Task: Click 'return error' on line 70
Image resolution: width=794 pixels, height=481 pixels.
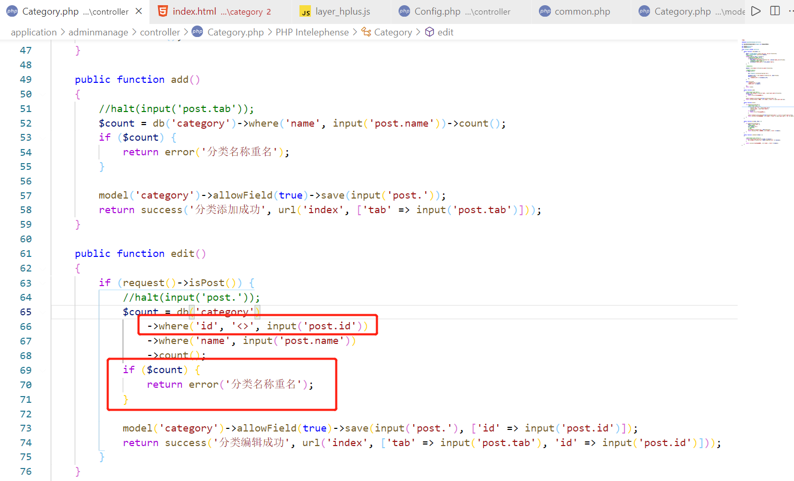Action: point(183,385)
